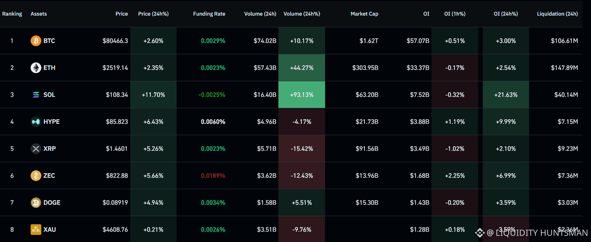This screenshot has width=591, height=242.
Task: Click SOL volume change +93.13% cell
Action: click(302, 95)
